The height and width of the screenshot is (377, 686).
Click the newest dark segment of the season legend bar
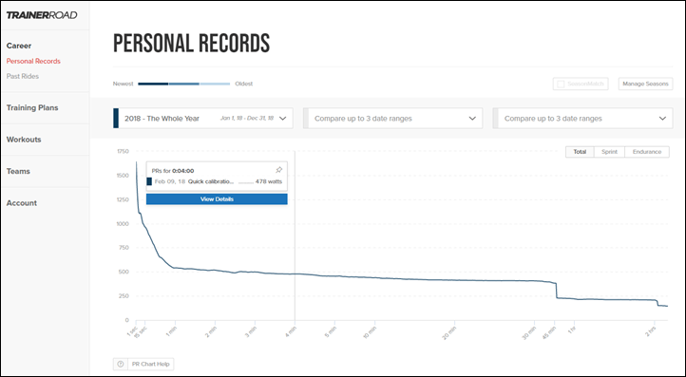tap(153, 84)
